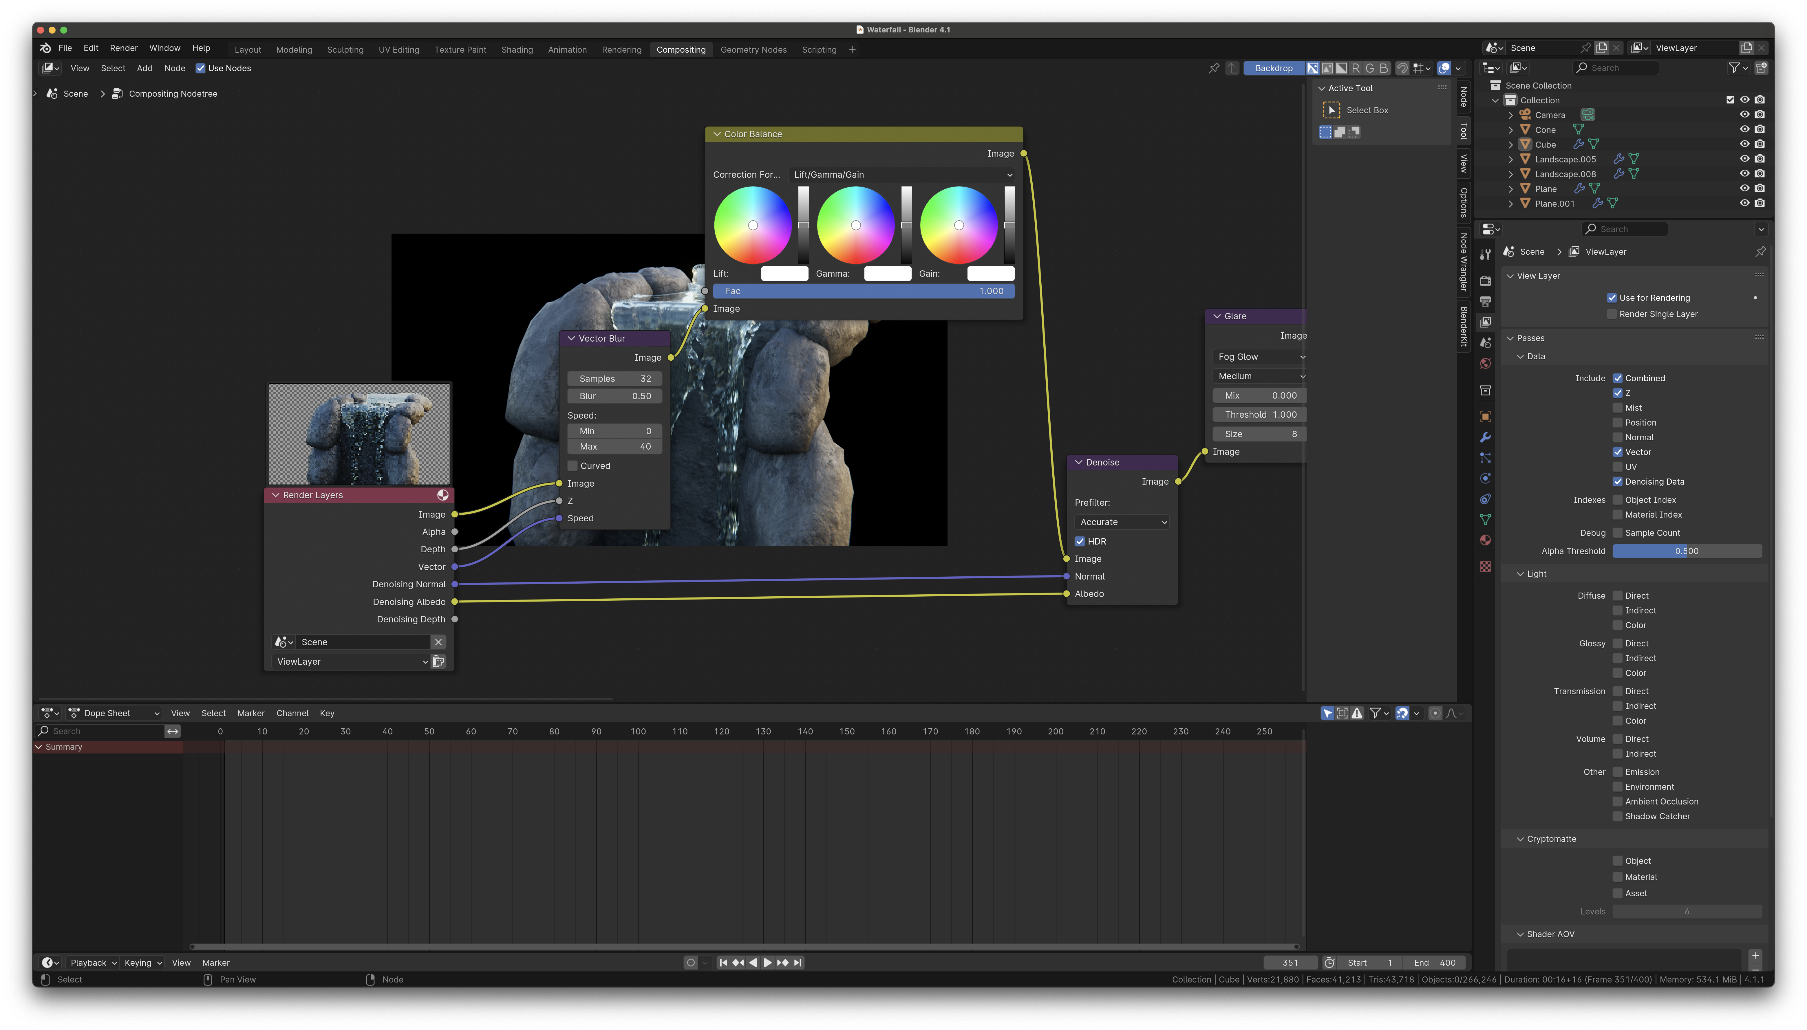Adjust the Alpha Threshold slider
1807x1030 pixels.
1687,551
